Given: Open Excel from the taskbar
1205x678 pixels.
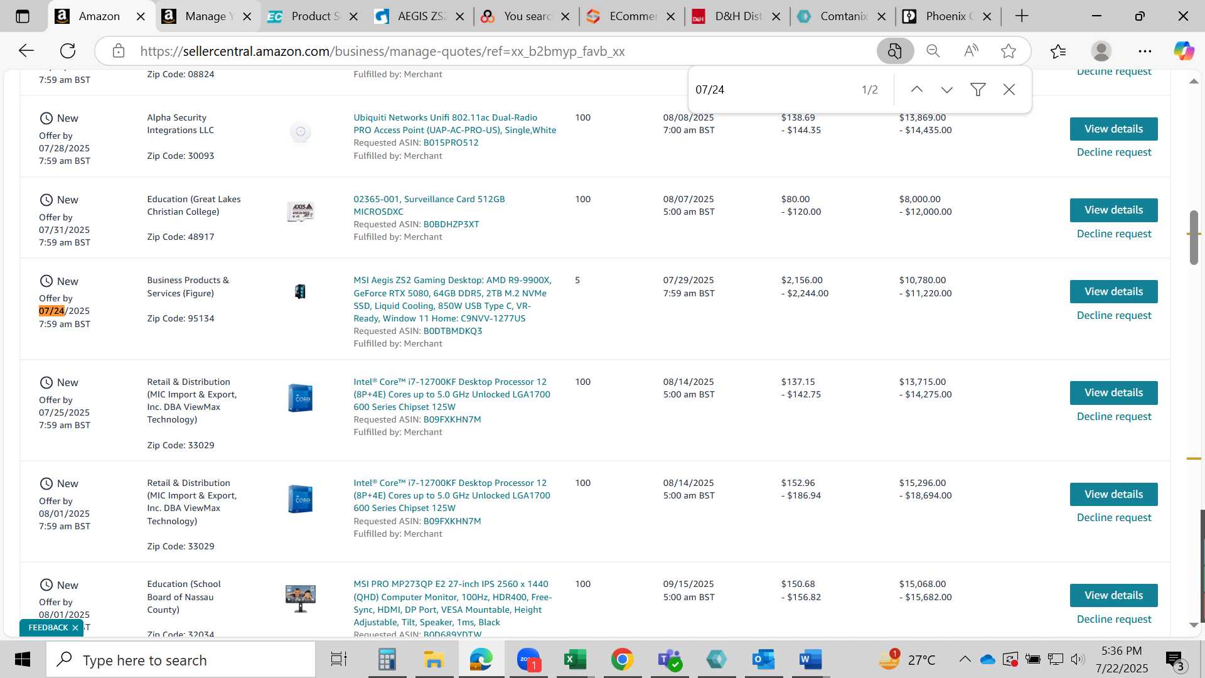Looking at the screenshot, I should click(x=575, y=660).
